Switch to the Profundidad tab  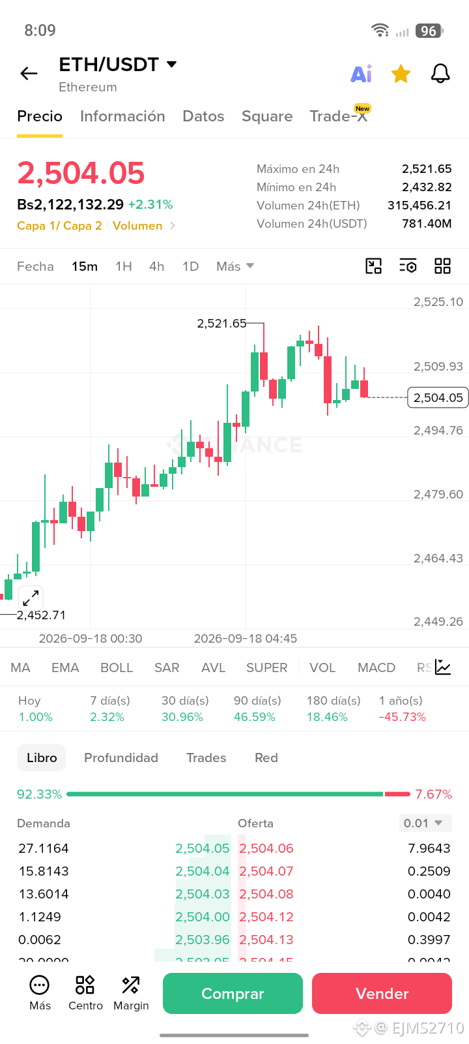pos(121,758)
